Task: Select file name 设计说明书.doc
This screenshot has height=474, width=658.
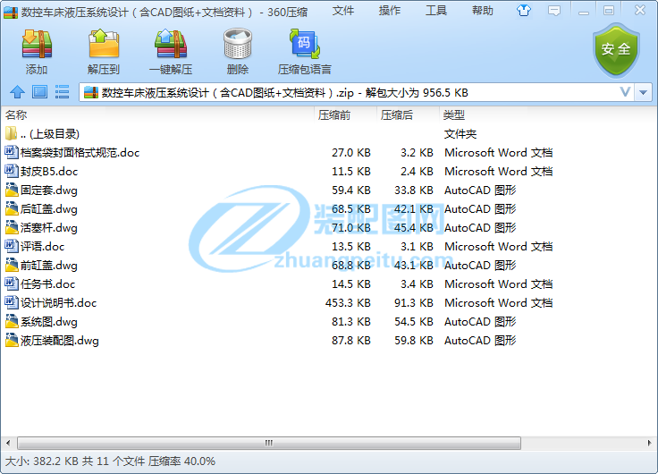Action: pos(59,302)
